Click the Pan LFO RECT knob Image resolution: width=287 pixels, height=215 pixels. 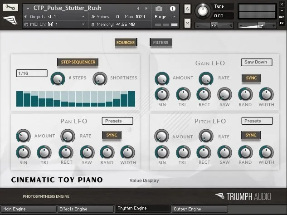(x=66, y=152)
